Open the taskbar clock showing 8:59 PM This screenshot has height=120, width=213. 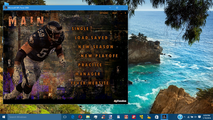pos(207,117)
